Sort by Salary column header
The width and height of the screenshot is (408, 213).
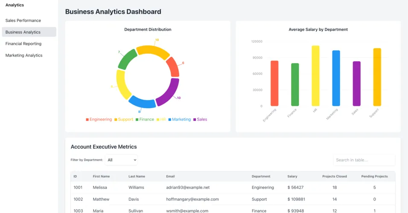[292, 176]
